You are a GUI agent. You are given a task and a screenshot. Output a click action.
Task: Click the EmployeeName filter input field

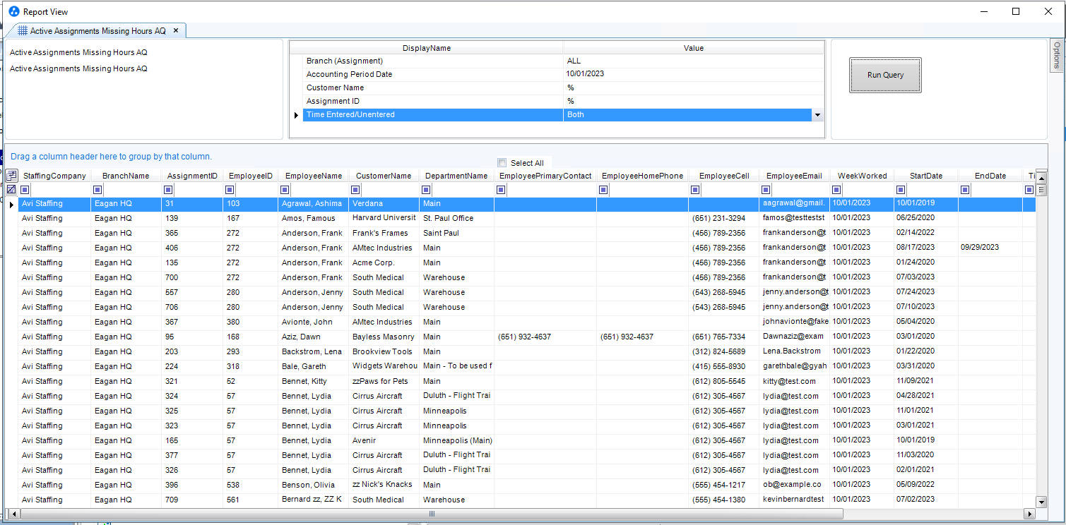319,190
